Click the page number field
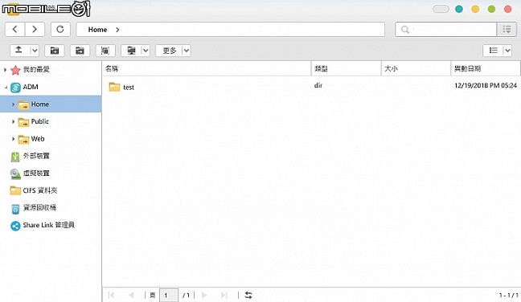Image resolution: width=521 pixels, height=302 pixels. (169, 295)
